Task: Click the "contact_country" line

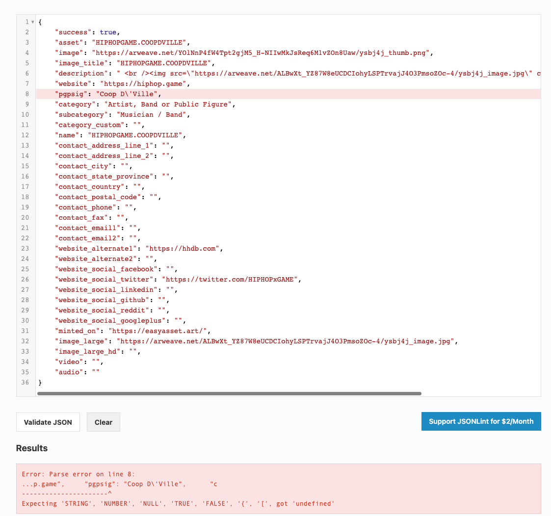Action: click(x=100, y=186)
